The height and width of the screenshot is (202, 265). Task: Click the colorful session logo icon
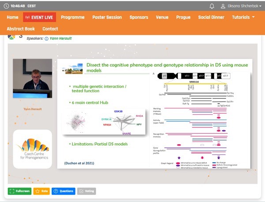[x=11, y=37]
